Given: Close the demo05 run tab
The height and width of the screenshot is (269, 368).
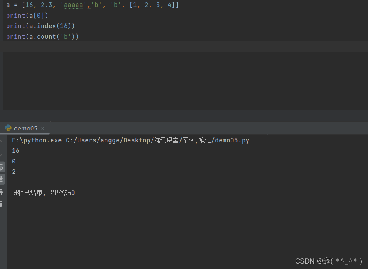Looking at the screenshot, I should (43, 129).
